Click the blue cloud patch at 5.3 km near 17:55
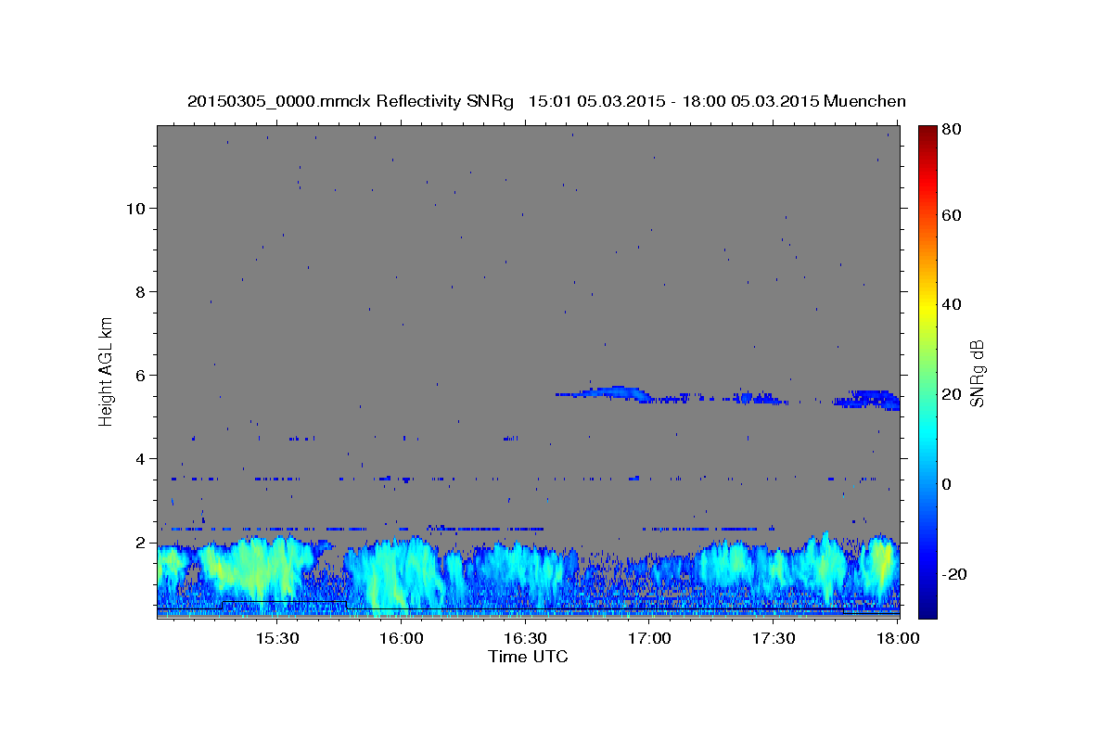Viewport: 1113px width, 742px height. (x=870, y=401)
